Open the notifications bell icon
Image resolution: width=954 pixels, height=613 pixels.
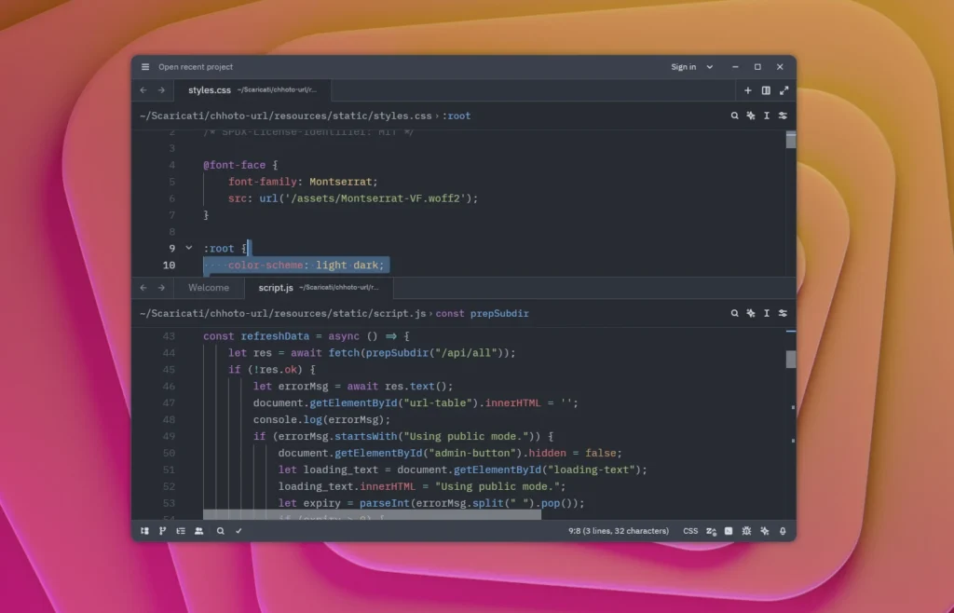[783, 531]
